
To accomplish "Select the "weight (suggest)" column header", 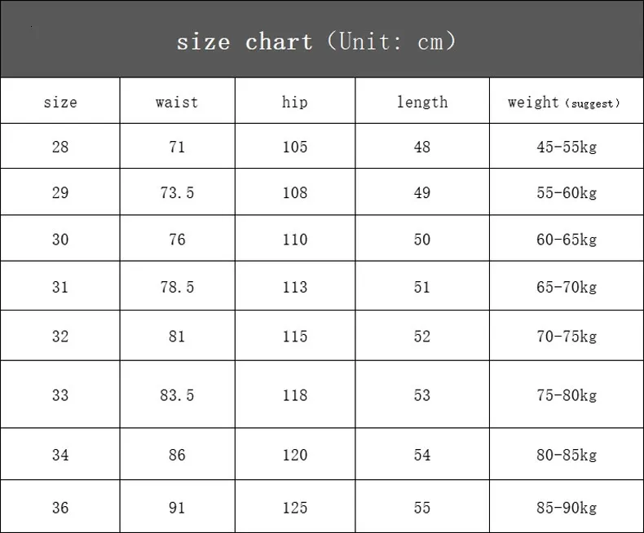I will (564, 103).
